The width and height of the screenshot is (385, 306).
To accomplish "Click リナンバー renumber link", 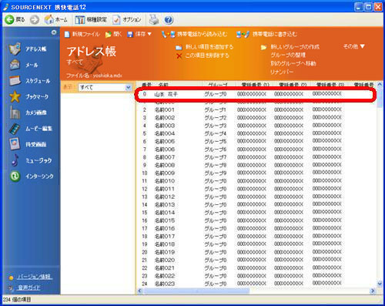I will [x=282, y=72].
